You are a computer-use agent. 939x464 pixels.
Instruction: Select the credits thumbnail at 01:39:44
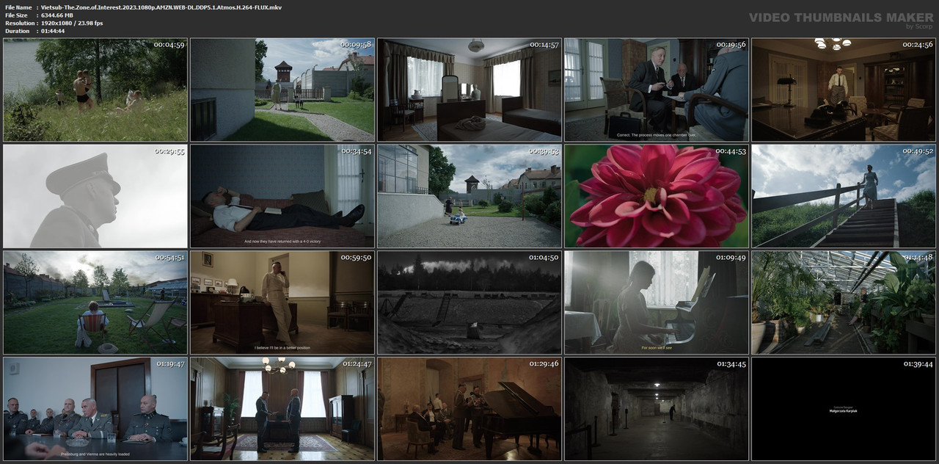point(844,409)
